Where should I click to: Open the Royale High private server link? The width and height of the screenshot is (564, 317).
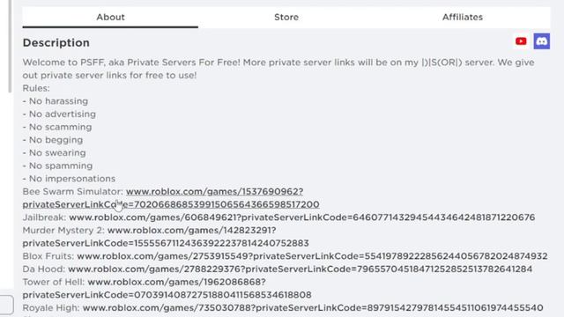point(313,308)
